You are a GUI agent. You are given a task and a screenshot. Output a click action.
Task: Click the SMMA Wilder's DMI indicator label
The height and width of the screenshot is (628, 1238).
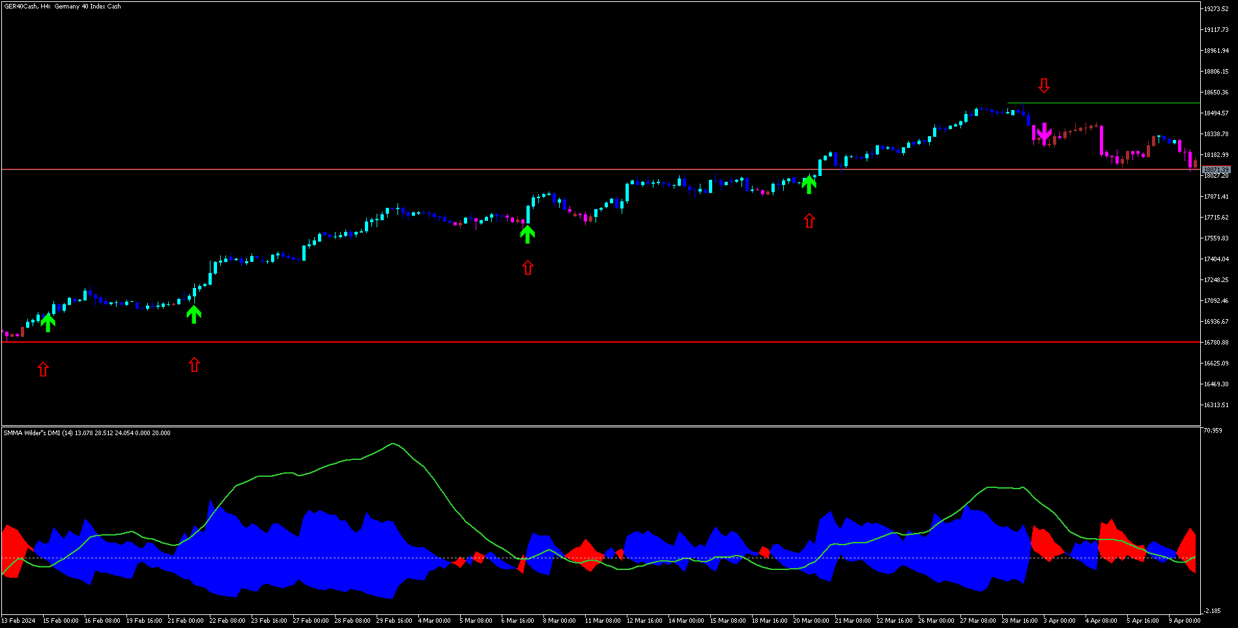[87, 433]
